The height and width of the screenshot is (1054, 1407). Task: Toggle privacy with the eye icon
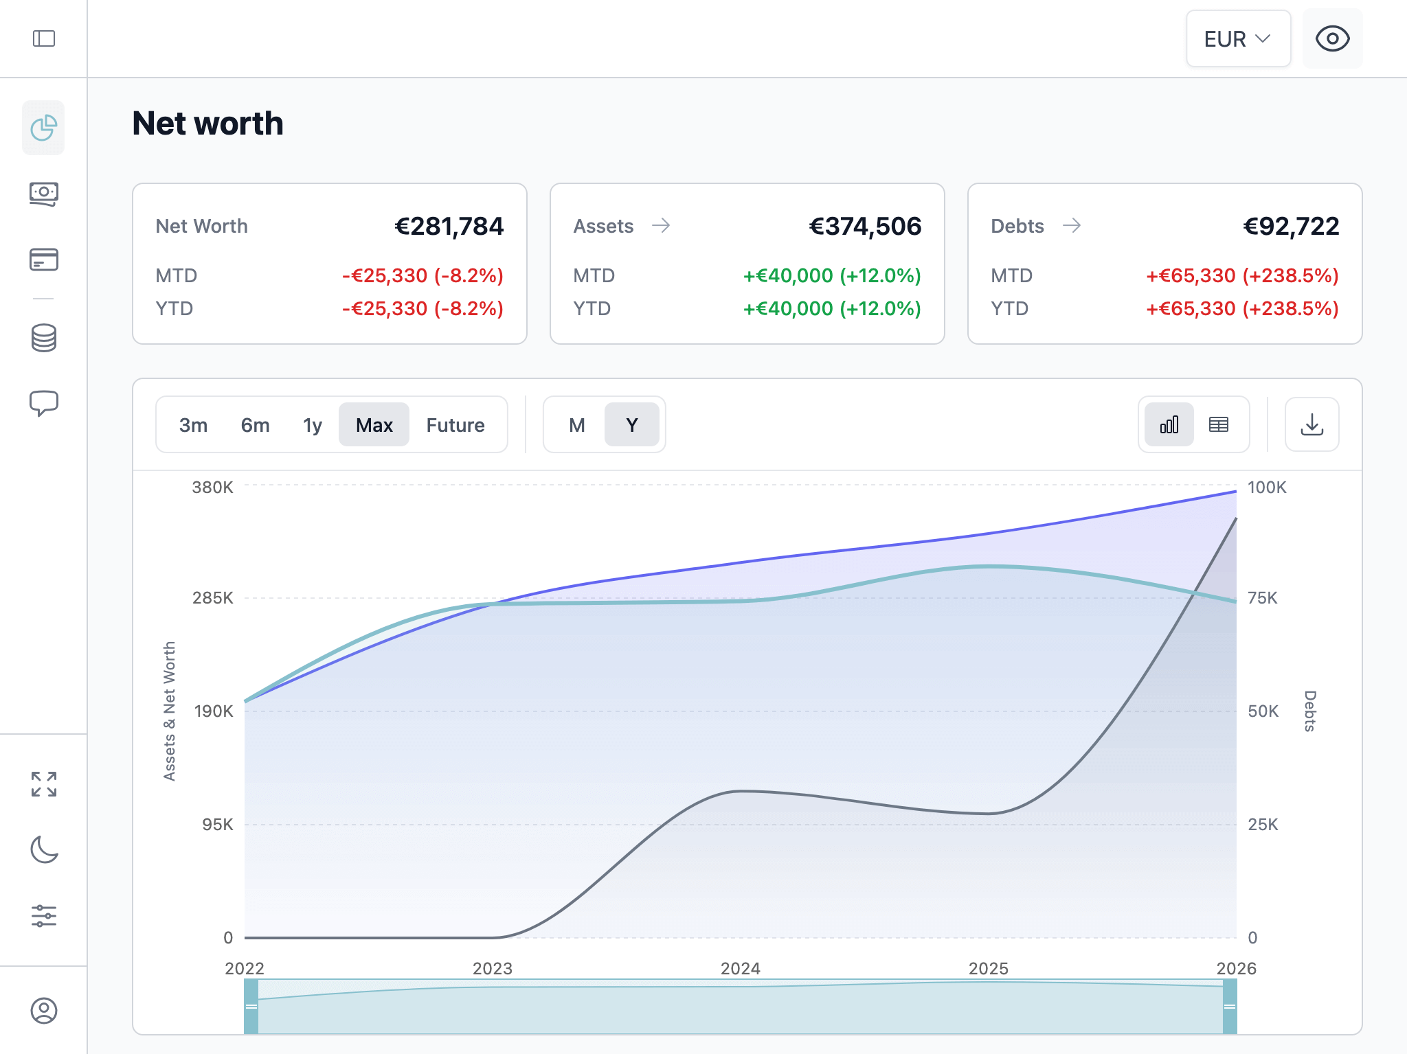(1331, 39)
